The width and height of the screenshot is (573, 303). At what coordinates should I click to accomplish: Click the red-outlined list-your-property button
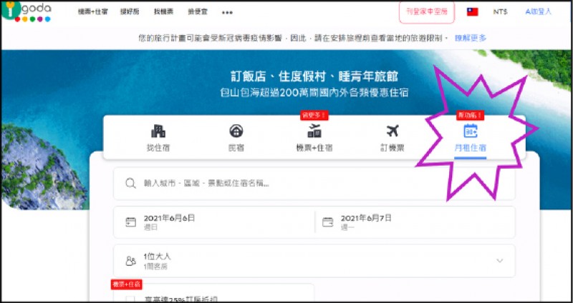click(x=427, y=12)
